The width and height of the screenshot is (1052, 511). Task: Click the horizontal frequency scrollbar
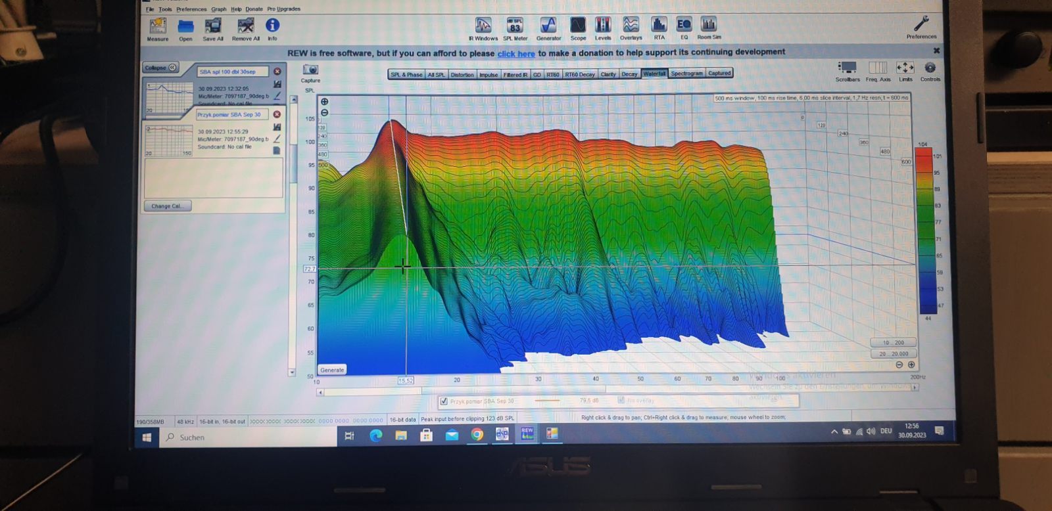point(617,390)
